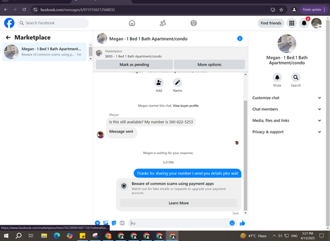Open emoji picker in message box
Viewport: 330px width, 241px height.
[x=232, y=223]
